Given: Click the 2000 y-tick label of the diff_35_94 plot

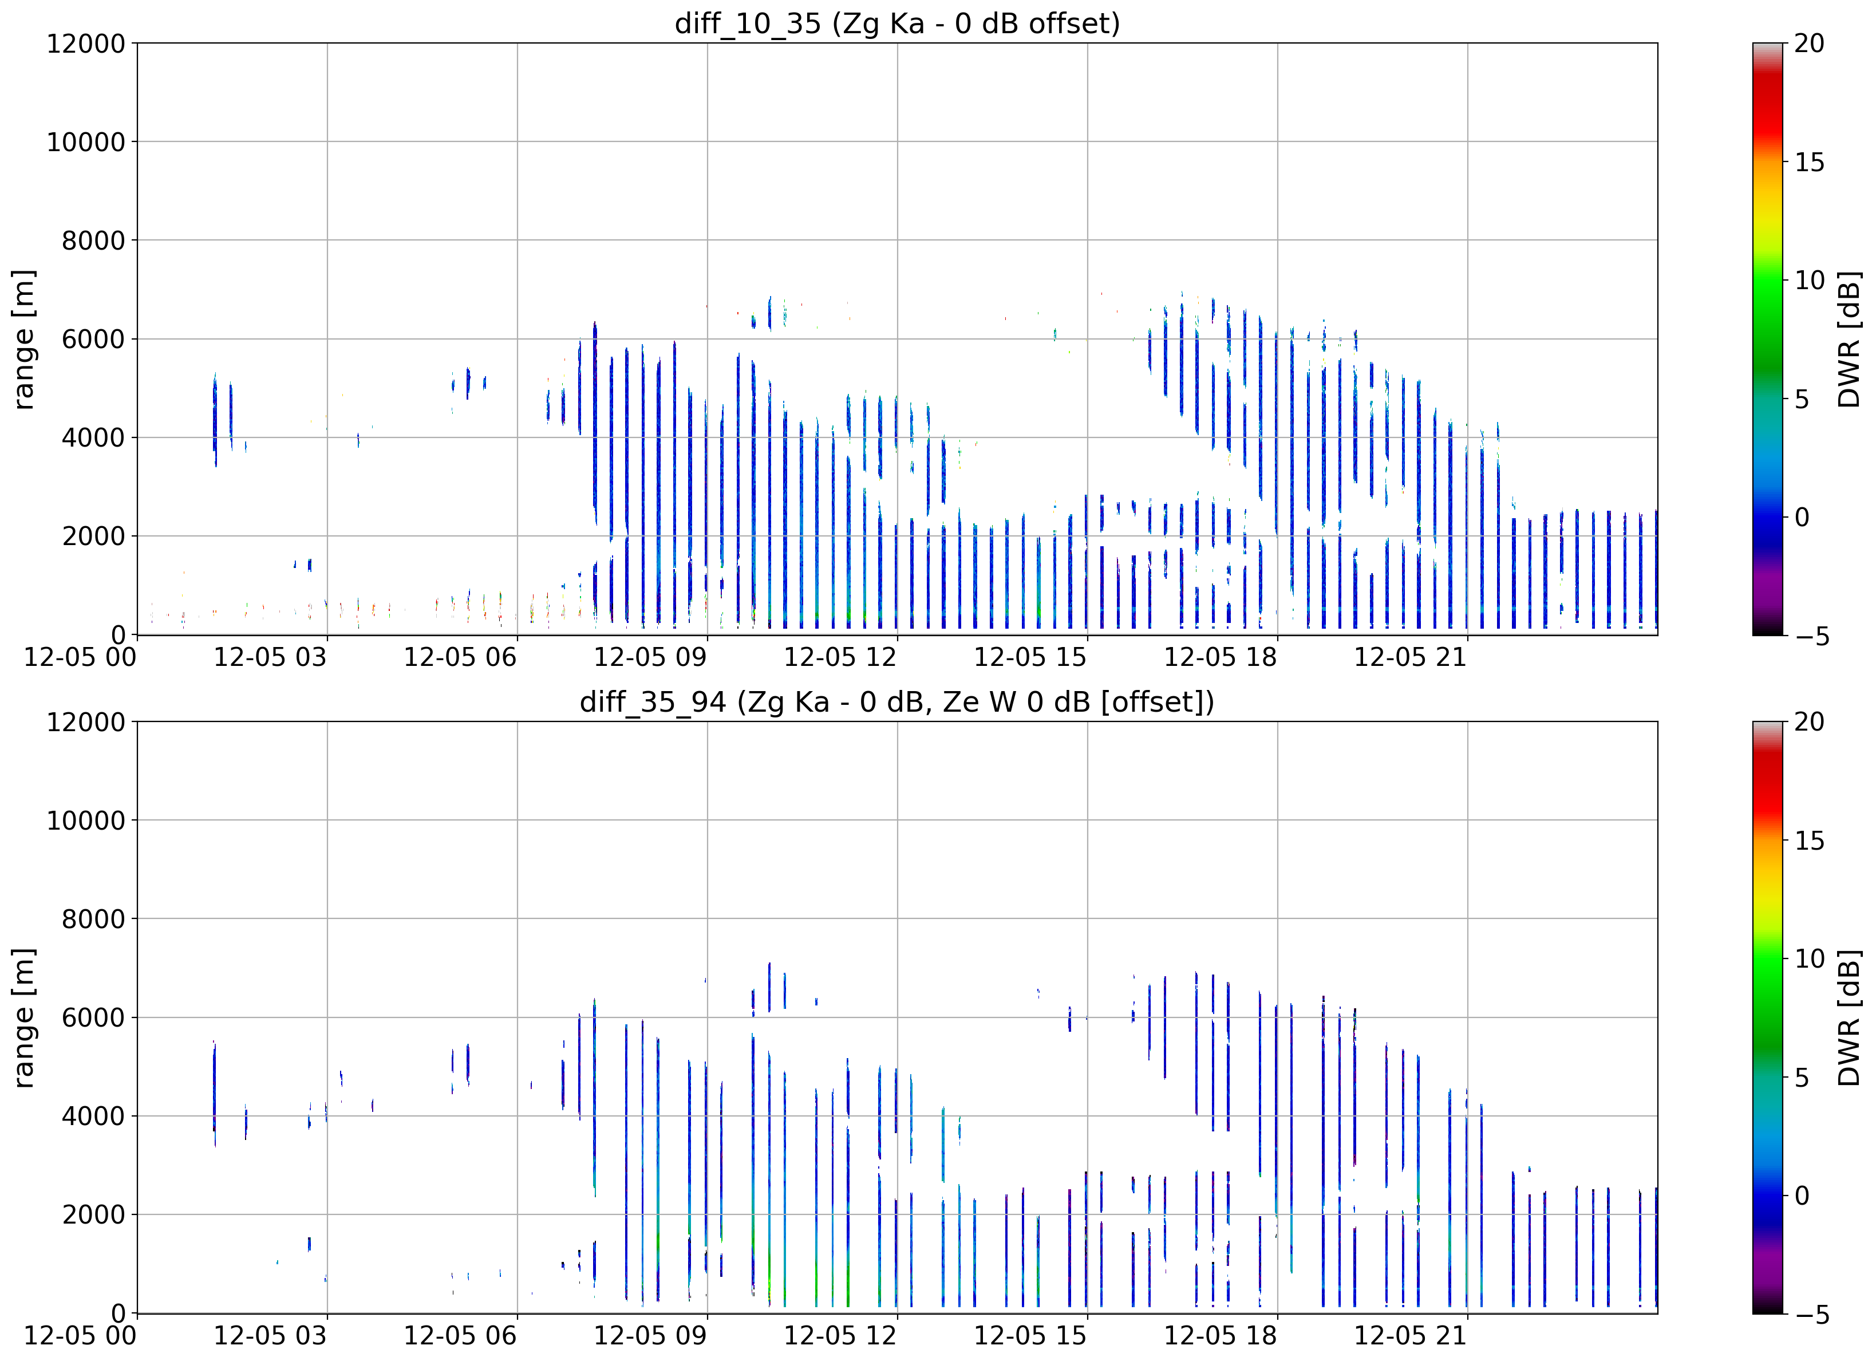Looking at the screenshot, I should (93, 1214).
